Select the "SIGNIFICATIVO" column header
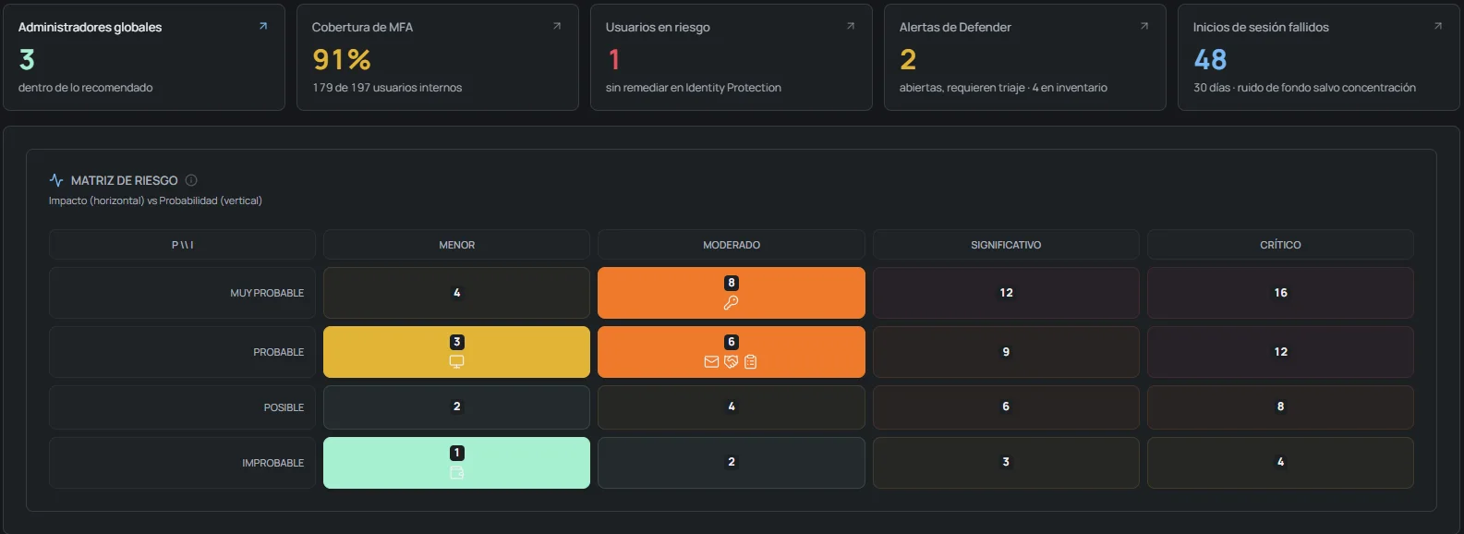 [x=1006, y=245]
